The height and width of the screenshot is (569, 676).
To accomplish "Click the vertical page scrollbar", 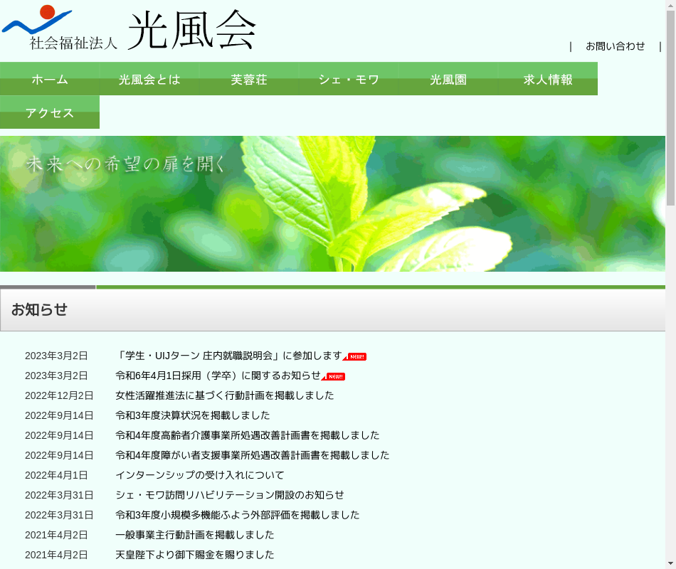I will (x=670, y=284).
